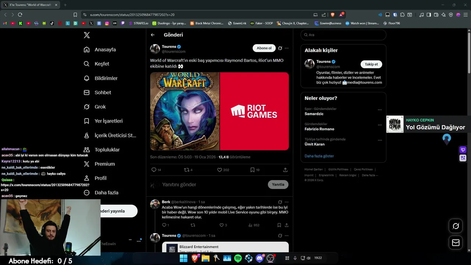
Task: Click Grok icon on Berk reply
Action: tap(280, 202)
